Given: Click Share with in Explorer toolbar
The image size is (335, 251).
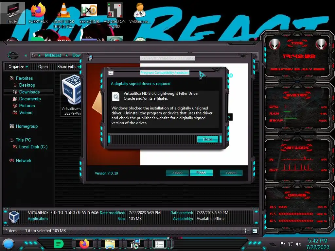Looking at the screenshot, I should coord(68,67).
